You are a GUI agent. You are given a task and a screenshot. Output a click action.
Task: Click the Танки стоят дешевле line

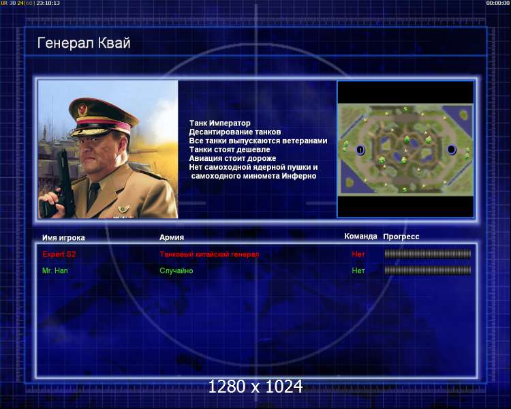pos(230,150)
